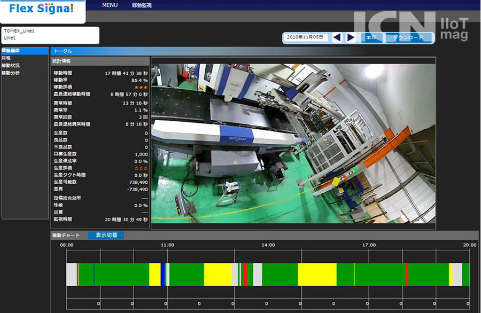481x313 pixels.
Task: Click the blue segment in the timeline chart
Action: (x=163, y=274)
